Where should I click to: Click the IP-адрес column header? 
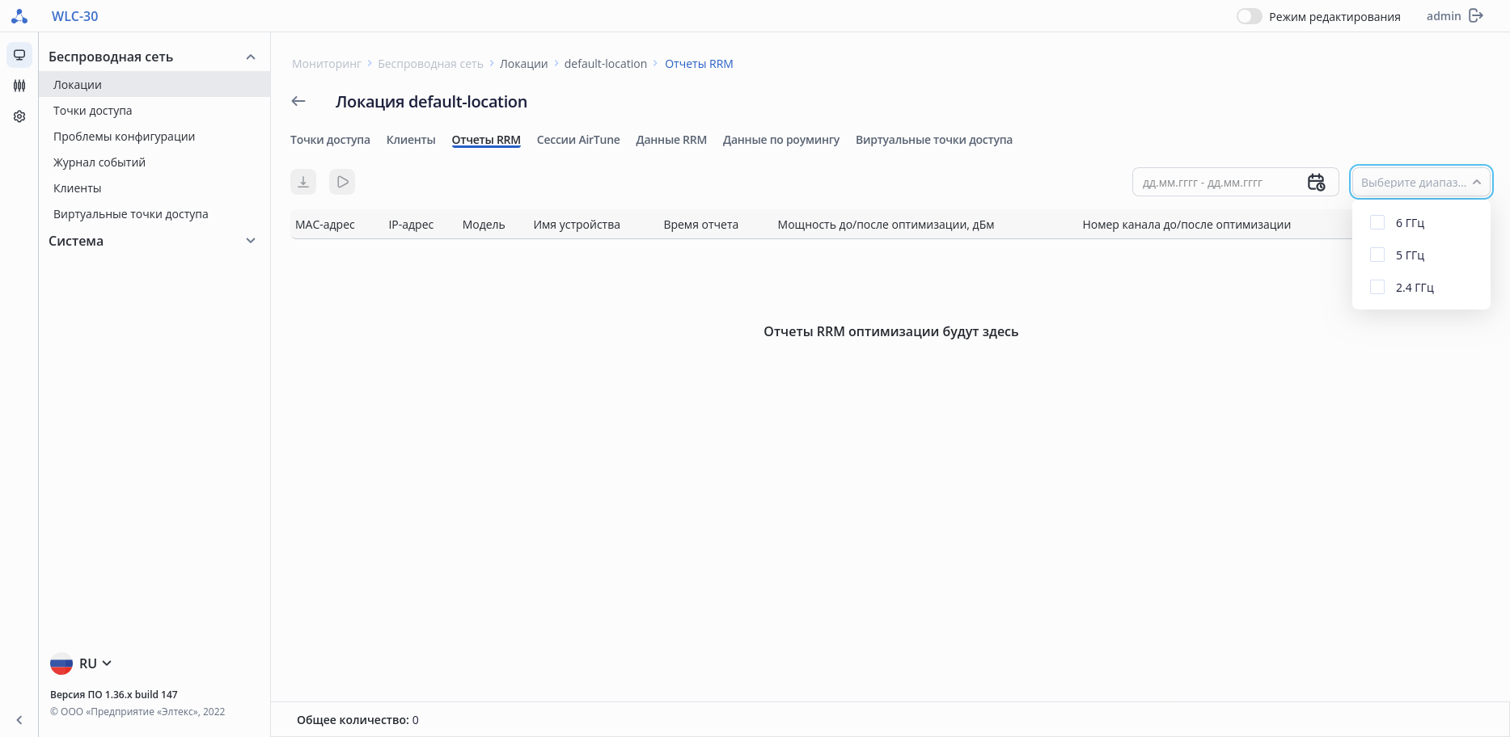[411, 225]
